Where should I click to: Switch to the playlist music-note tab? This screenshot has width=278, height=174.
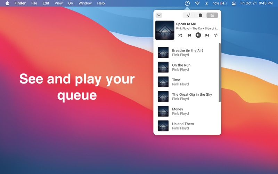pyautogui.click(x=188, y=15)
